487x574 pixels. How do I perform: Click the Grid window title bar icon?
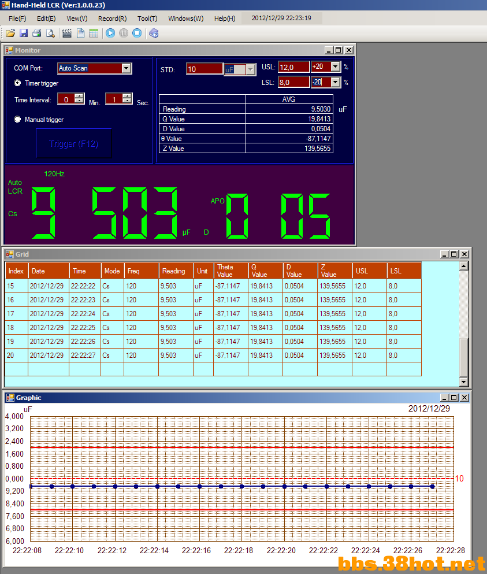[9, 254]
